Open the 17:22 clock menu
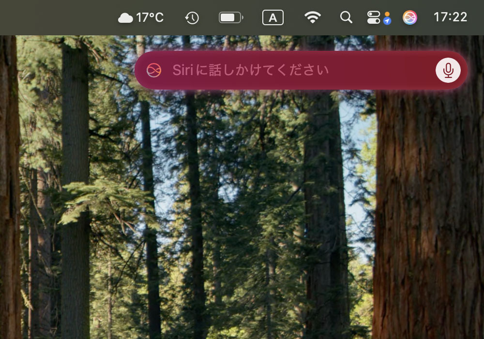This screenshot has height=339, width=484. 450,17
